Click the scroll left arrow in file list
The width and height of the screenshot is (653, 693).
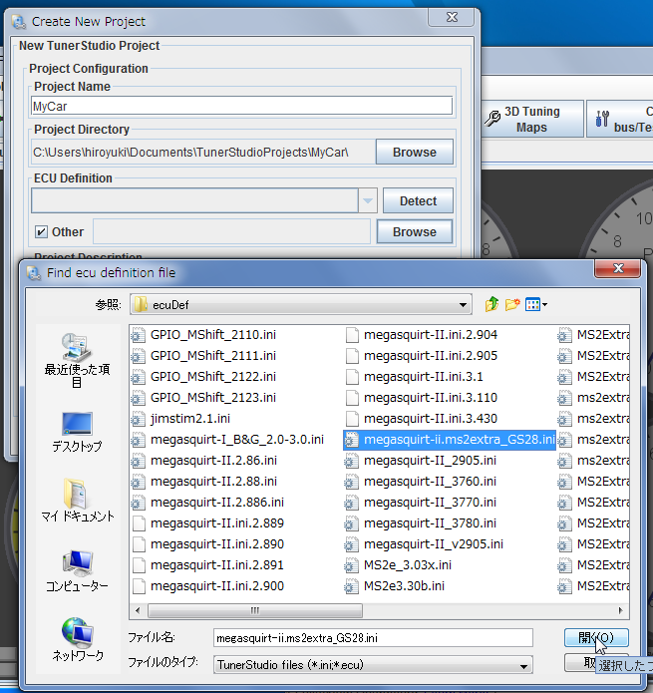[138, 611]
